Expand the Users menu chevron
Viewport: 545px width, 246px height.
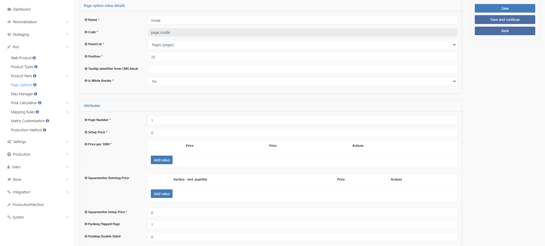click(x=67, y=167)
